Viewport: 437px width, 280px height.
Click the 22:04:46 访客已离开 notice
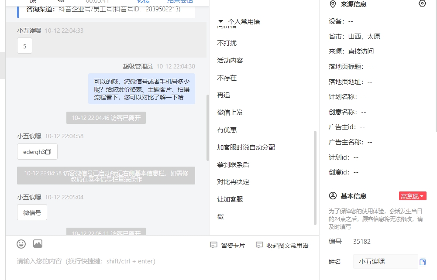(106, 118)
